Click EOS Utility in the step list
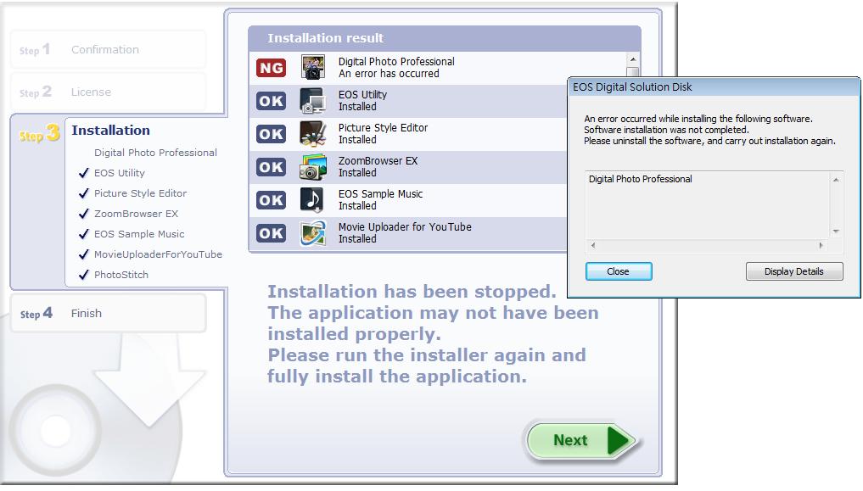Viewport: 863px width, 491px height. 120,173
